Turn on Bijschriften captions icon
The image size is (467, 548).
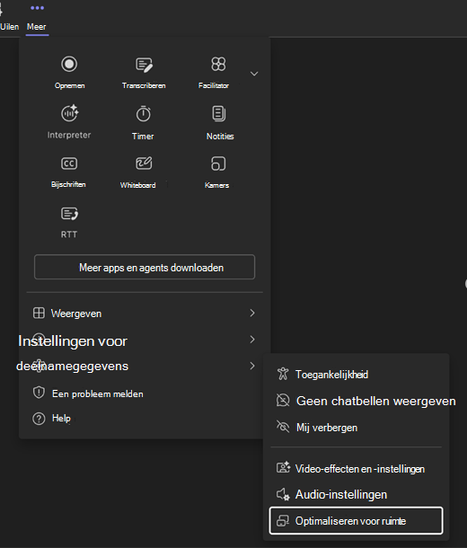click(69, 164)
